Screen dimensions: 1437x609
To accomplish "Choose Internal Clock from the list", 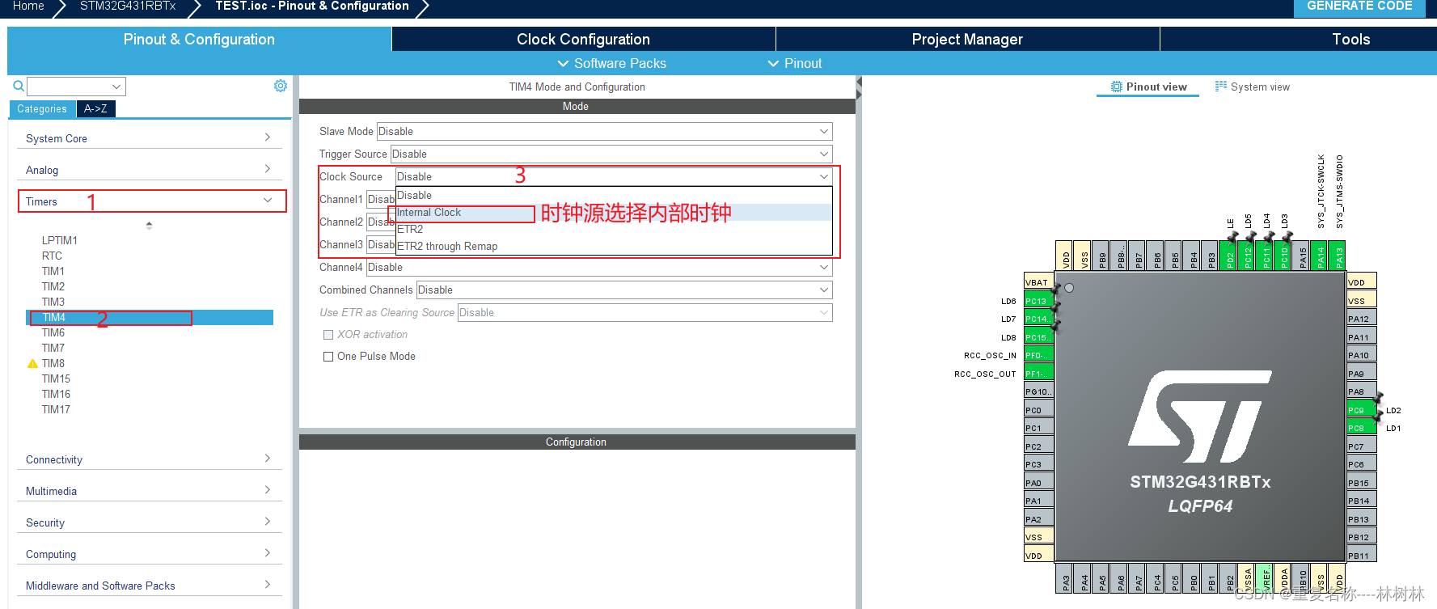I will click(x=614, y=213).
